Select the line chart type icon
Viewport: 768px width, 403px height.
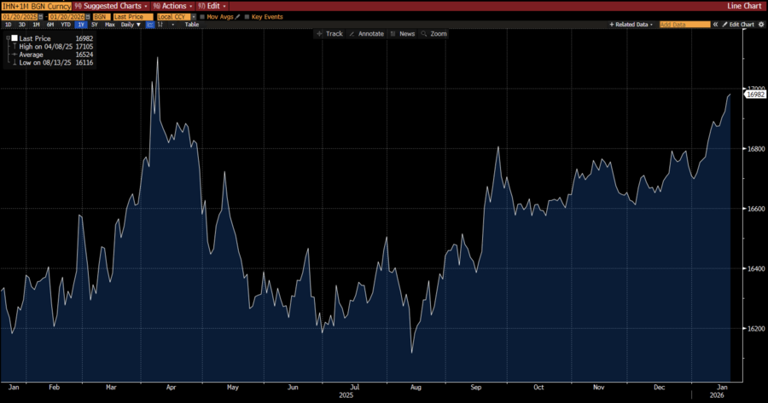(x=150, y=25)
